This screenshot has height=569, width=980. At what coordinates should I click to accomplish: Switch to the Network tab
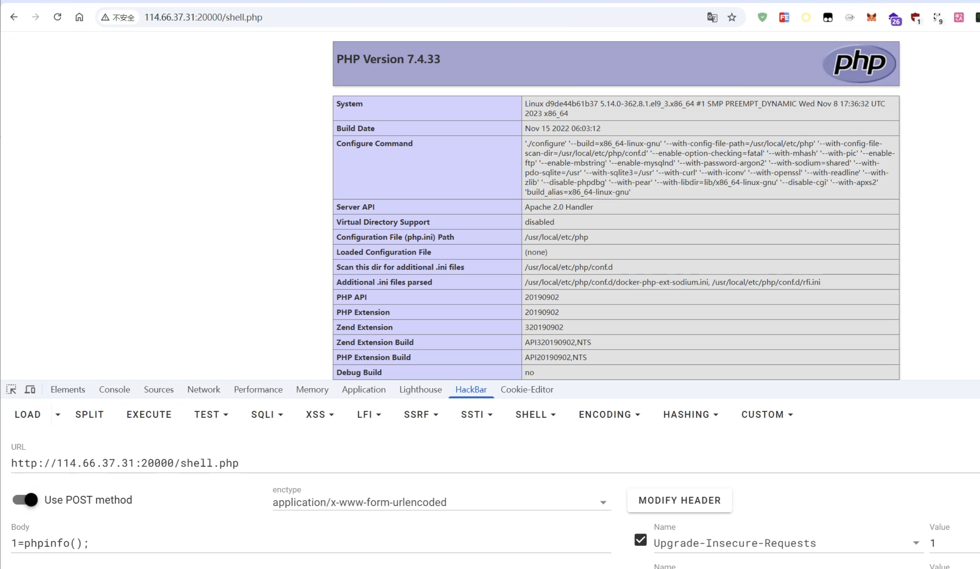pyautogui.click(x=204, y=390)
